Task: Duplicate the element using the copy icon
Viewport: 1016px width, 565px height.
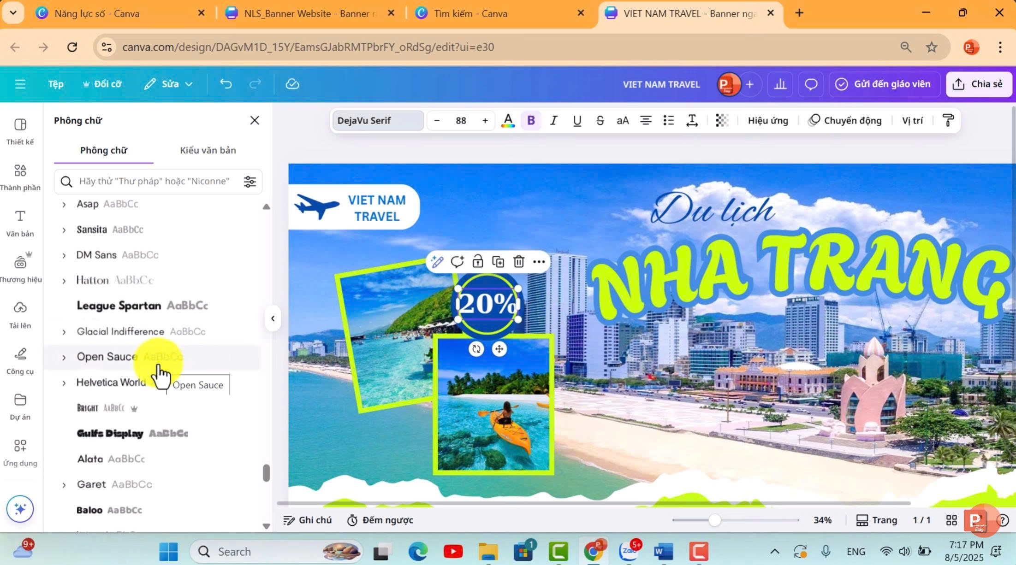Action: (x=498, y=262)
